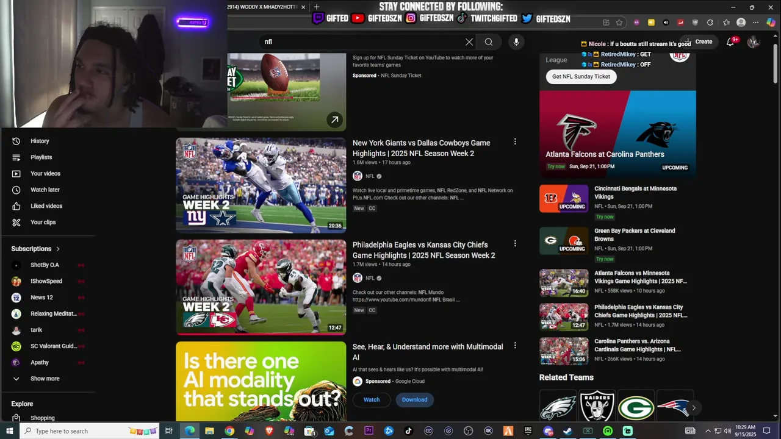Click the magnifier search button
The width and height of the screenshot is (781, 439).
click(x=489, y=41)
